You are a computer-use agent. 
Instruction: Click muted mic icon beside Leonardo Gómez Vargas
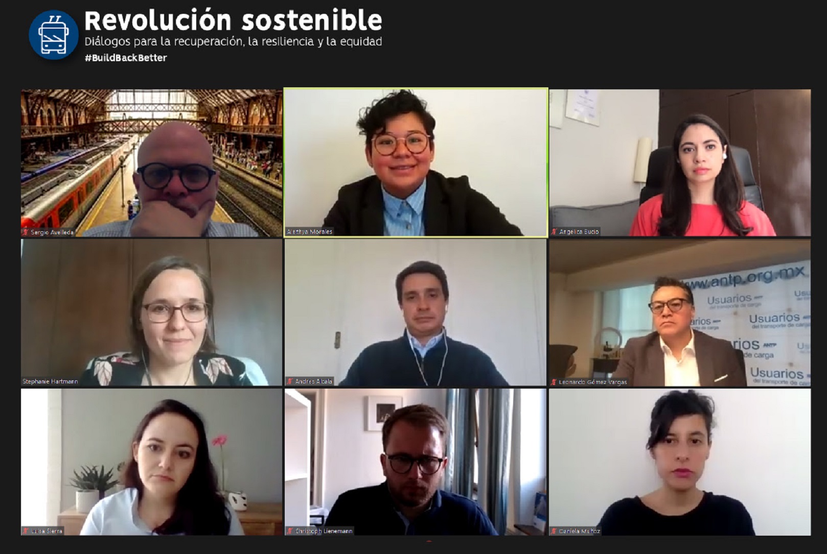pyautogui.click(x=554, y=382)
